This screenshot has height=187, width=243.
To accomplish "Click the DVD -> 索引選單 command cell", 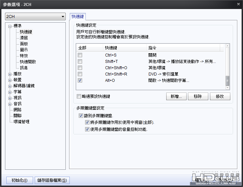I will (x=163, y=74).
